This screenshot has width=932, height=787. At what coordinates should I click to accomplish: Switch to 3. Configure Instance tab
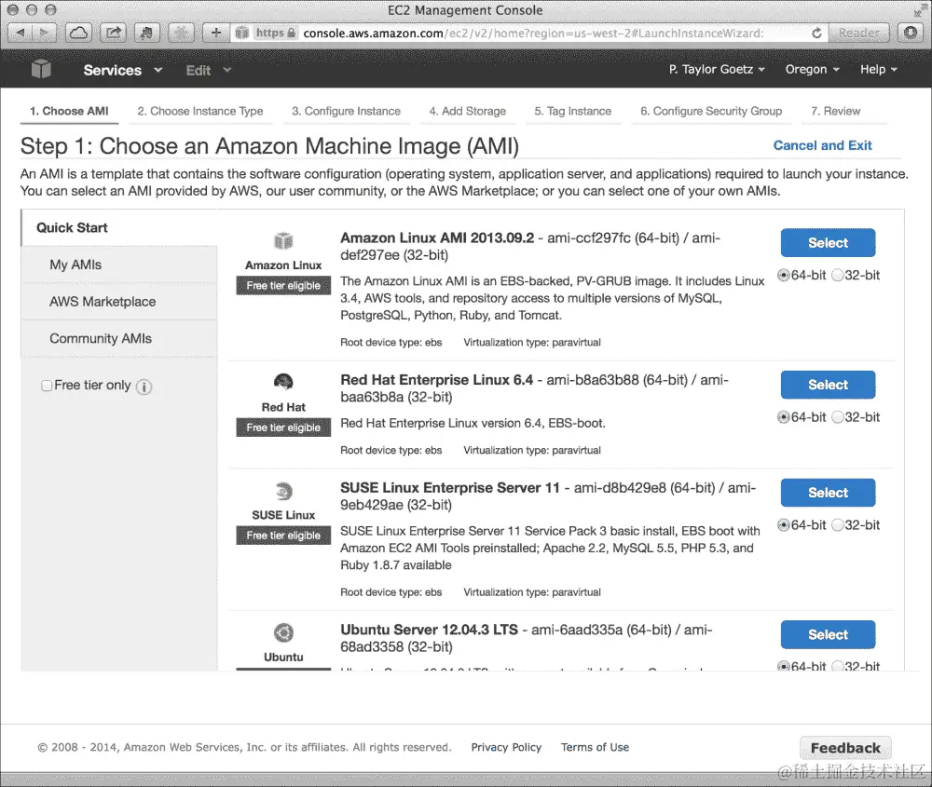[x=346, y=111]
